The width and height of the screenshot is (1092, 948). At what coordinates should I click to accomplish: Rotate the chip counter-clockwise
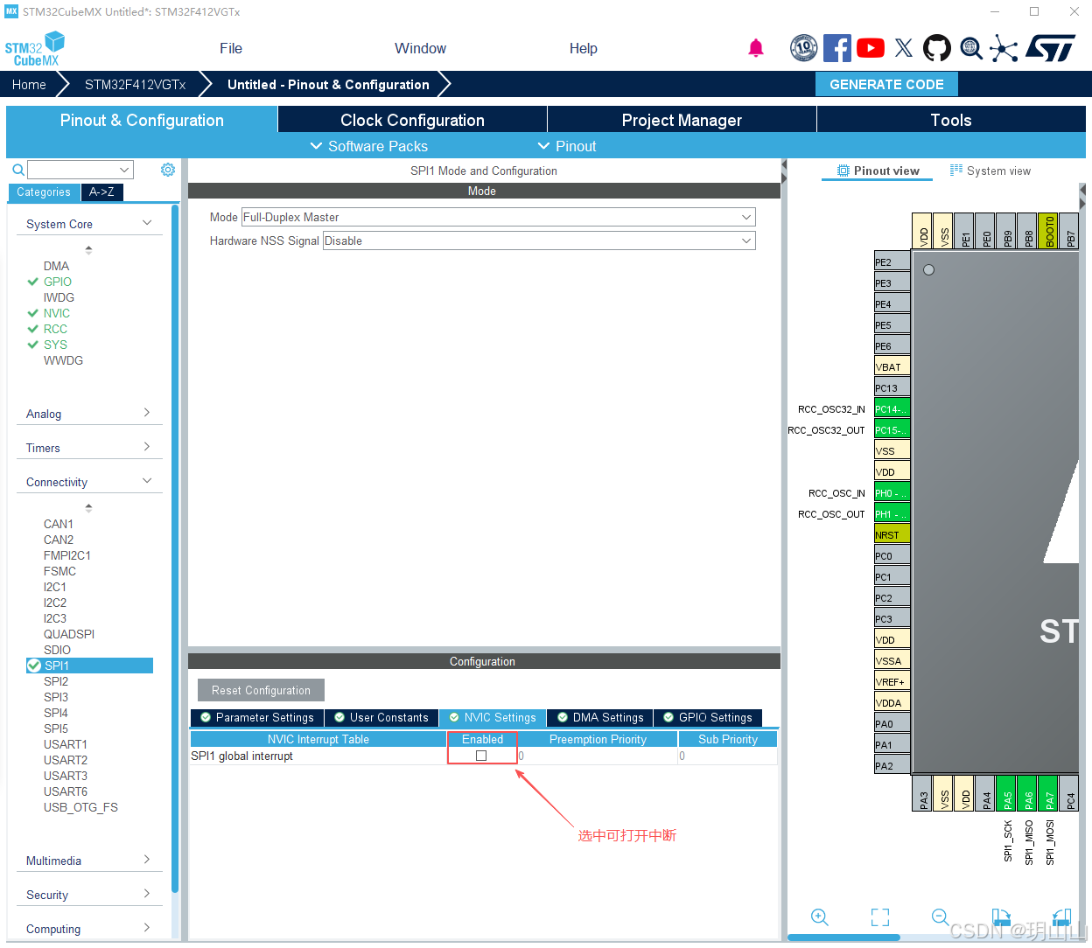pyautogui.click(x=1061, y=917)
